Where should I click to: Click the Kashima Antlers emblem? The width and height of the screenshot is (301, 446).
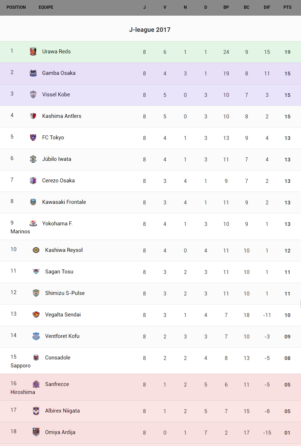point(33,116)
